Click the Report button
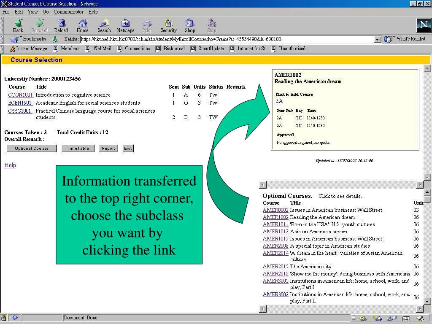This screenshot has height=324, width=432. pos(108,148)
